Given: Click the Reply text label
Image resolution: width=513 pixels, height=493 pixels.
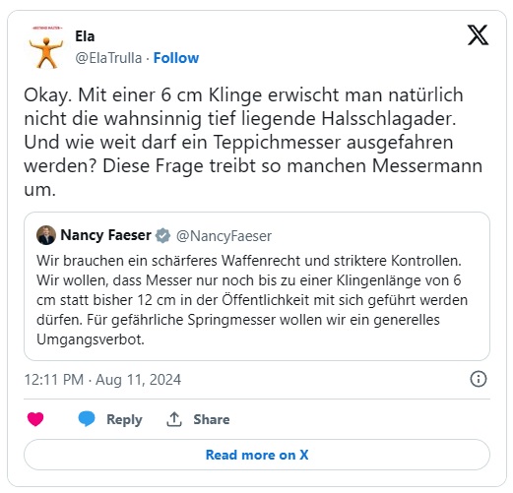Looking at the screenshot, I should (x=124, y=419).
